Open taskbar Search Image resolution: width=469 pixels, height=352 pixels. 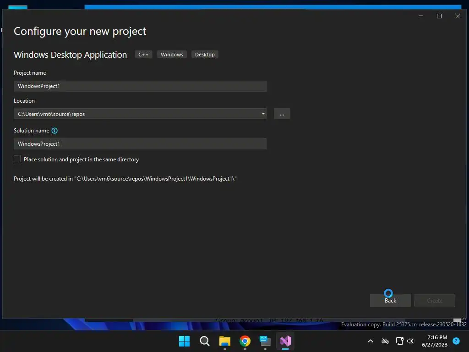tap(205, 341)
